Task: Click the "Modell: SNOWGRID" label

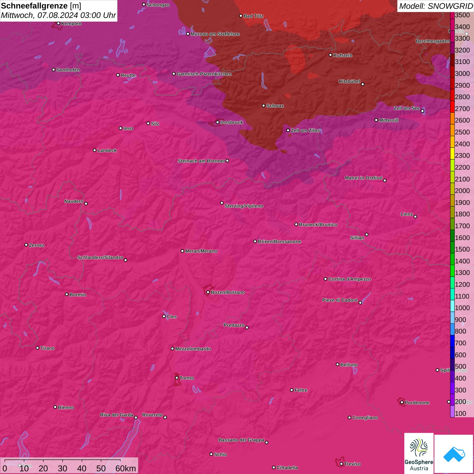Action: (x=436, y=6)
